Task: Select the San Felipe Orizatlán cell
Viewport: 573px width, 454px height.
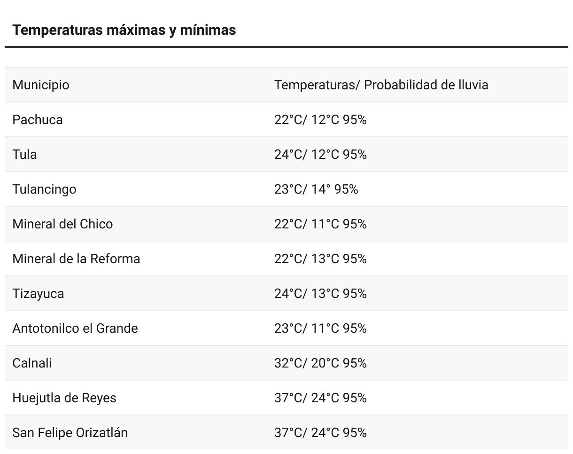Action: point(70,433)
